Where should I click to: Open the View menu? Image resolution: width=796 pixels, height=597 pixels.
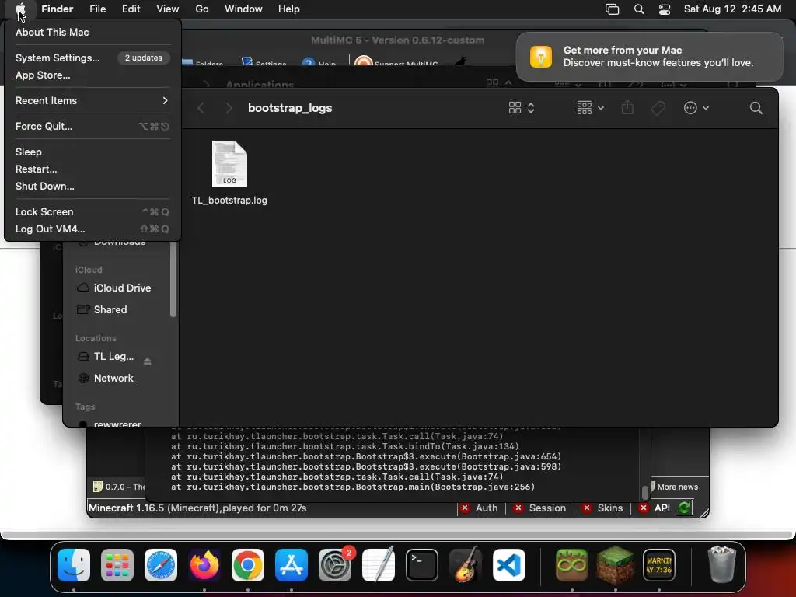click(x=168, y=9)
